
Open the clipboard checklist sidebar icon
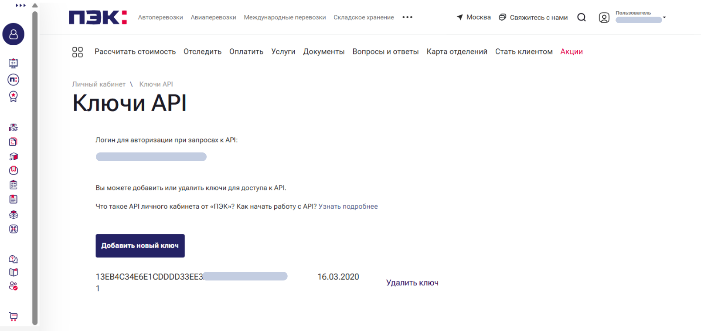click(14, 185)
